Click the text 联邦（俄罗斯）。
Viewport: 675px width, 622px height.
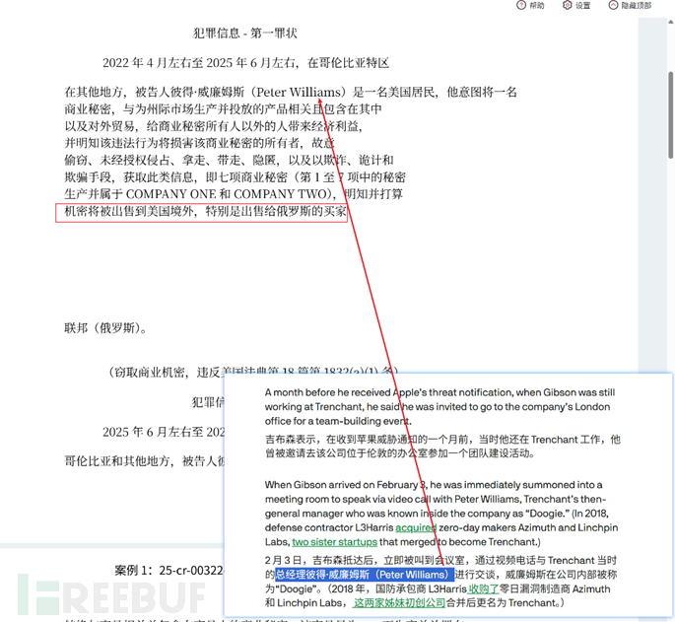pyautogui.click(x=106, y=328)
